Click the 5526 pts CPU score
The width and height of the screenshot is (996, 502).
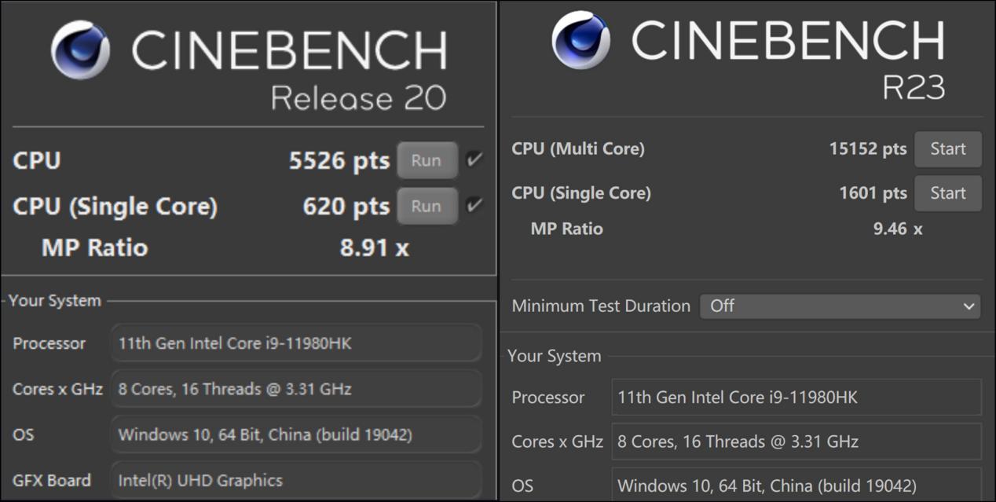[x=339, y=160]
